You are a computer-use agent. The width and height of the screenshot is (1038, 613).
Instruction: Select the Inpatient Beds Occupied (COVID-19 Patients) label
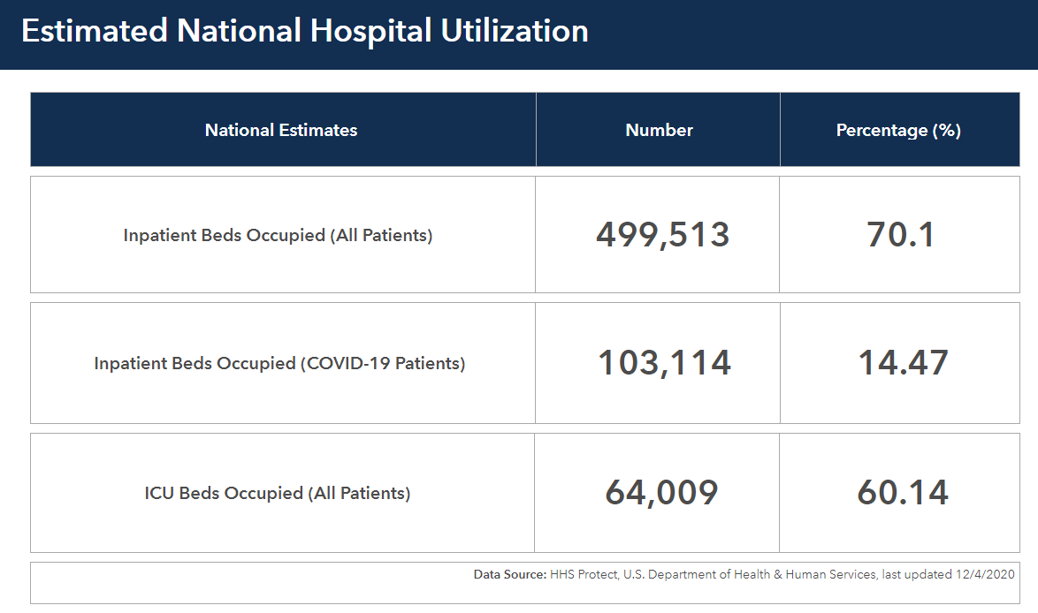[280, 363]
